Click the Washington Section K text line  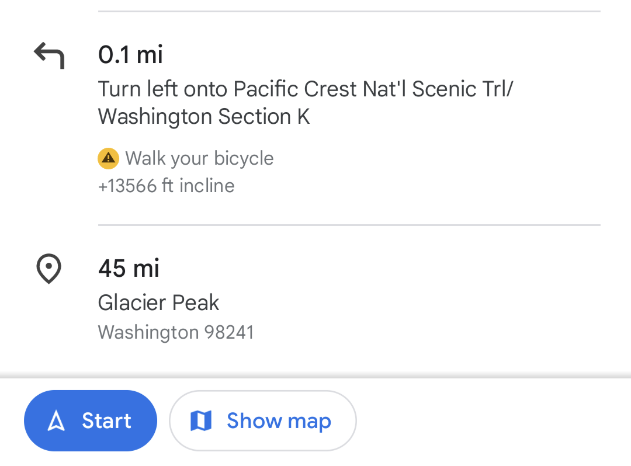click(204, 117)
